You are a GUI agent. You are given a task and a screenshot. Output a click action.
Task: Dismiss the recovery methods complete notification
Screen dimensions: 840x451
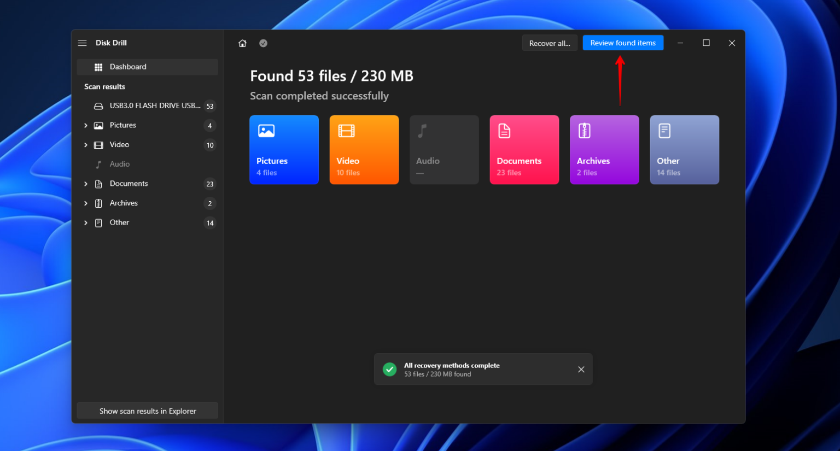pyautogui.click(x=581, y=369)
